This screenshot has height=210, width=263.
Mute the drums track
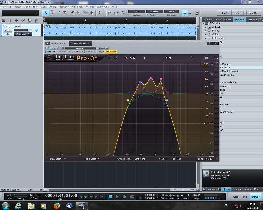pyautogui.click(x=6, y=27)
